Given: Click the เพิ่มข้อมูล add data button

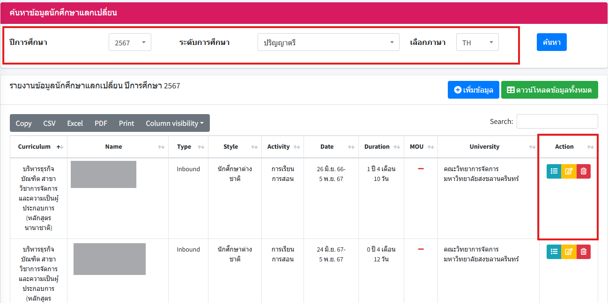Looking at the screenshot, I should (x=473, y=90).
